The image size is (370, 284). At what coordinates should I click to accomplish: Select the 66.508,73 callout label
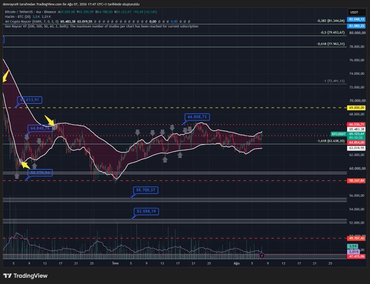(x=197, y=117)
